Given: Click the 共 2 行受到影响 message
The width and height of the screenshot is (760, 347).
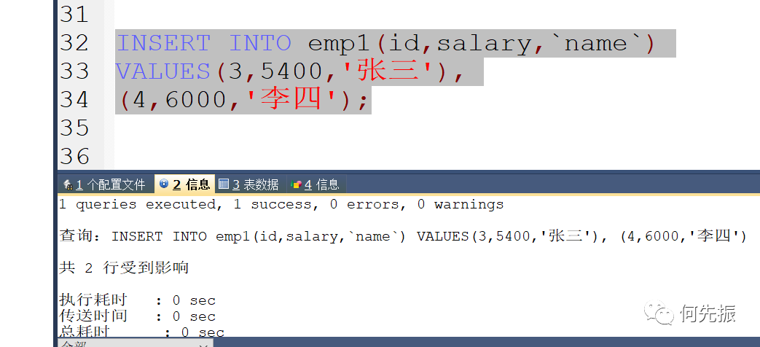Looking at the screenshot, I should point(124,268).
